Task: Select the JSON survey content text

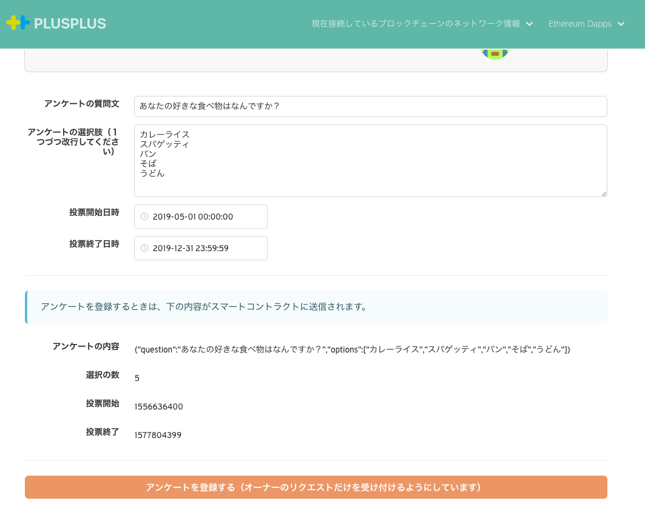Action: coord(353,349)
